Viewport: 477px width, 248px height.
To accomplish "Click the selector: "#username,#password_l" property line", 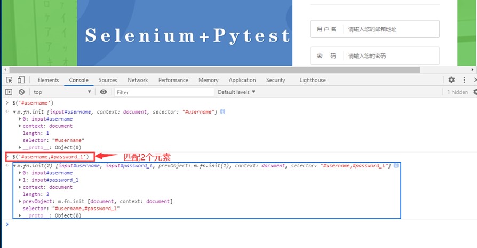I will (71, 209).
